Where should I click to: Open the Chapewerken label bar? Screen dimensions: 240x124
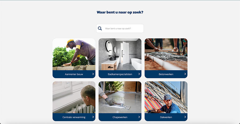click(x=120, y=117)
